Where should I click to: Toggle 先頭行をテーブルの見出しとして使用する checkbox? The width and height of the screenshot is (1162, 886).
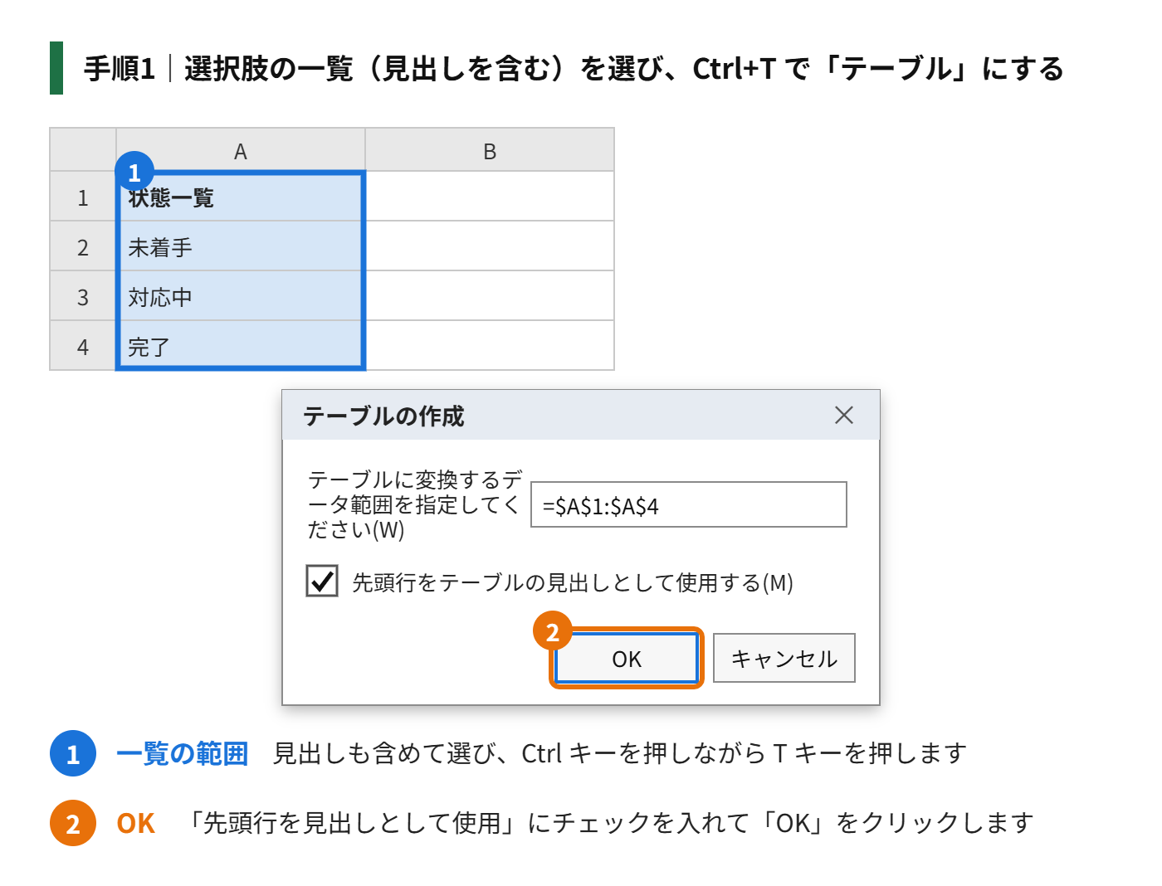click(322, 581)
